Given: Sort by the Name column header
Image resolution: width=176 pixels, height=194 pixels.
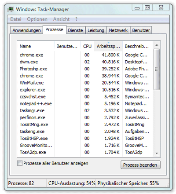Looking at the screenshot, I should (x=36, y=46).
